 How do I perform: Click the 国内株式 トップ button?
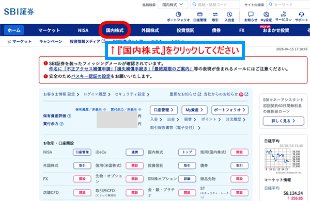click(187, 152)
